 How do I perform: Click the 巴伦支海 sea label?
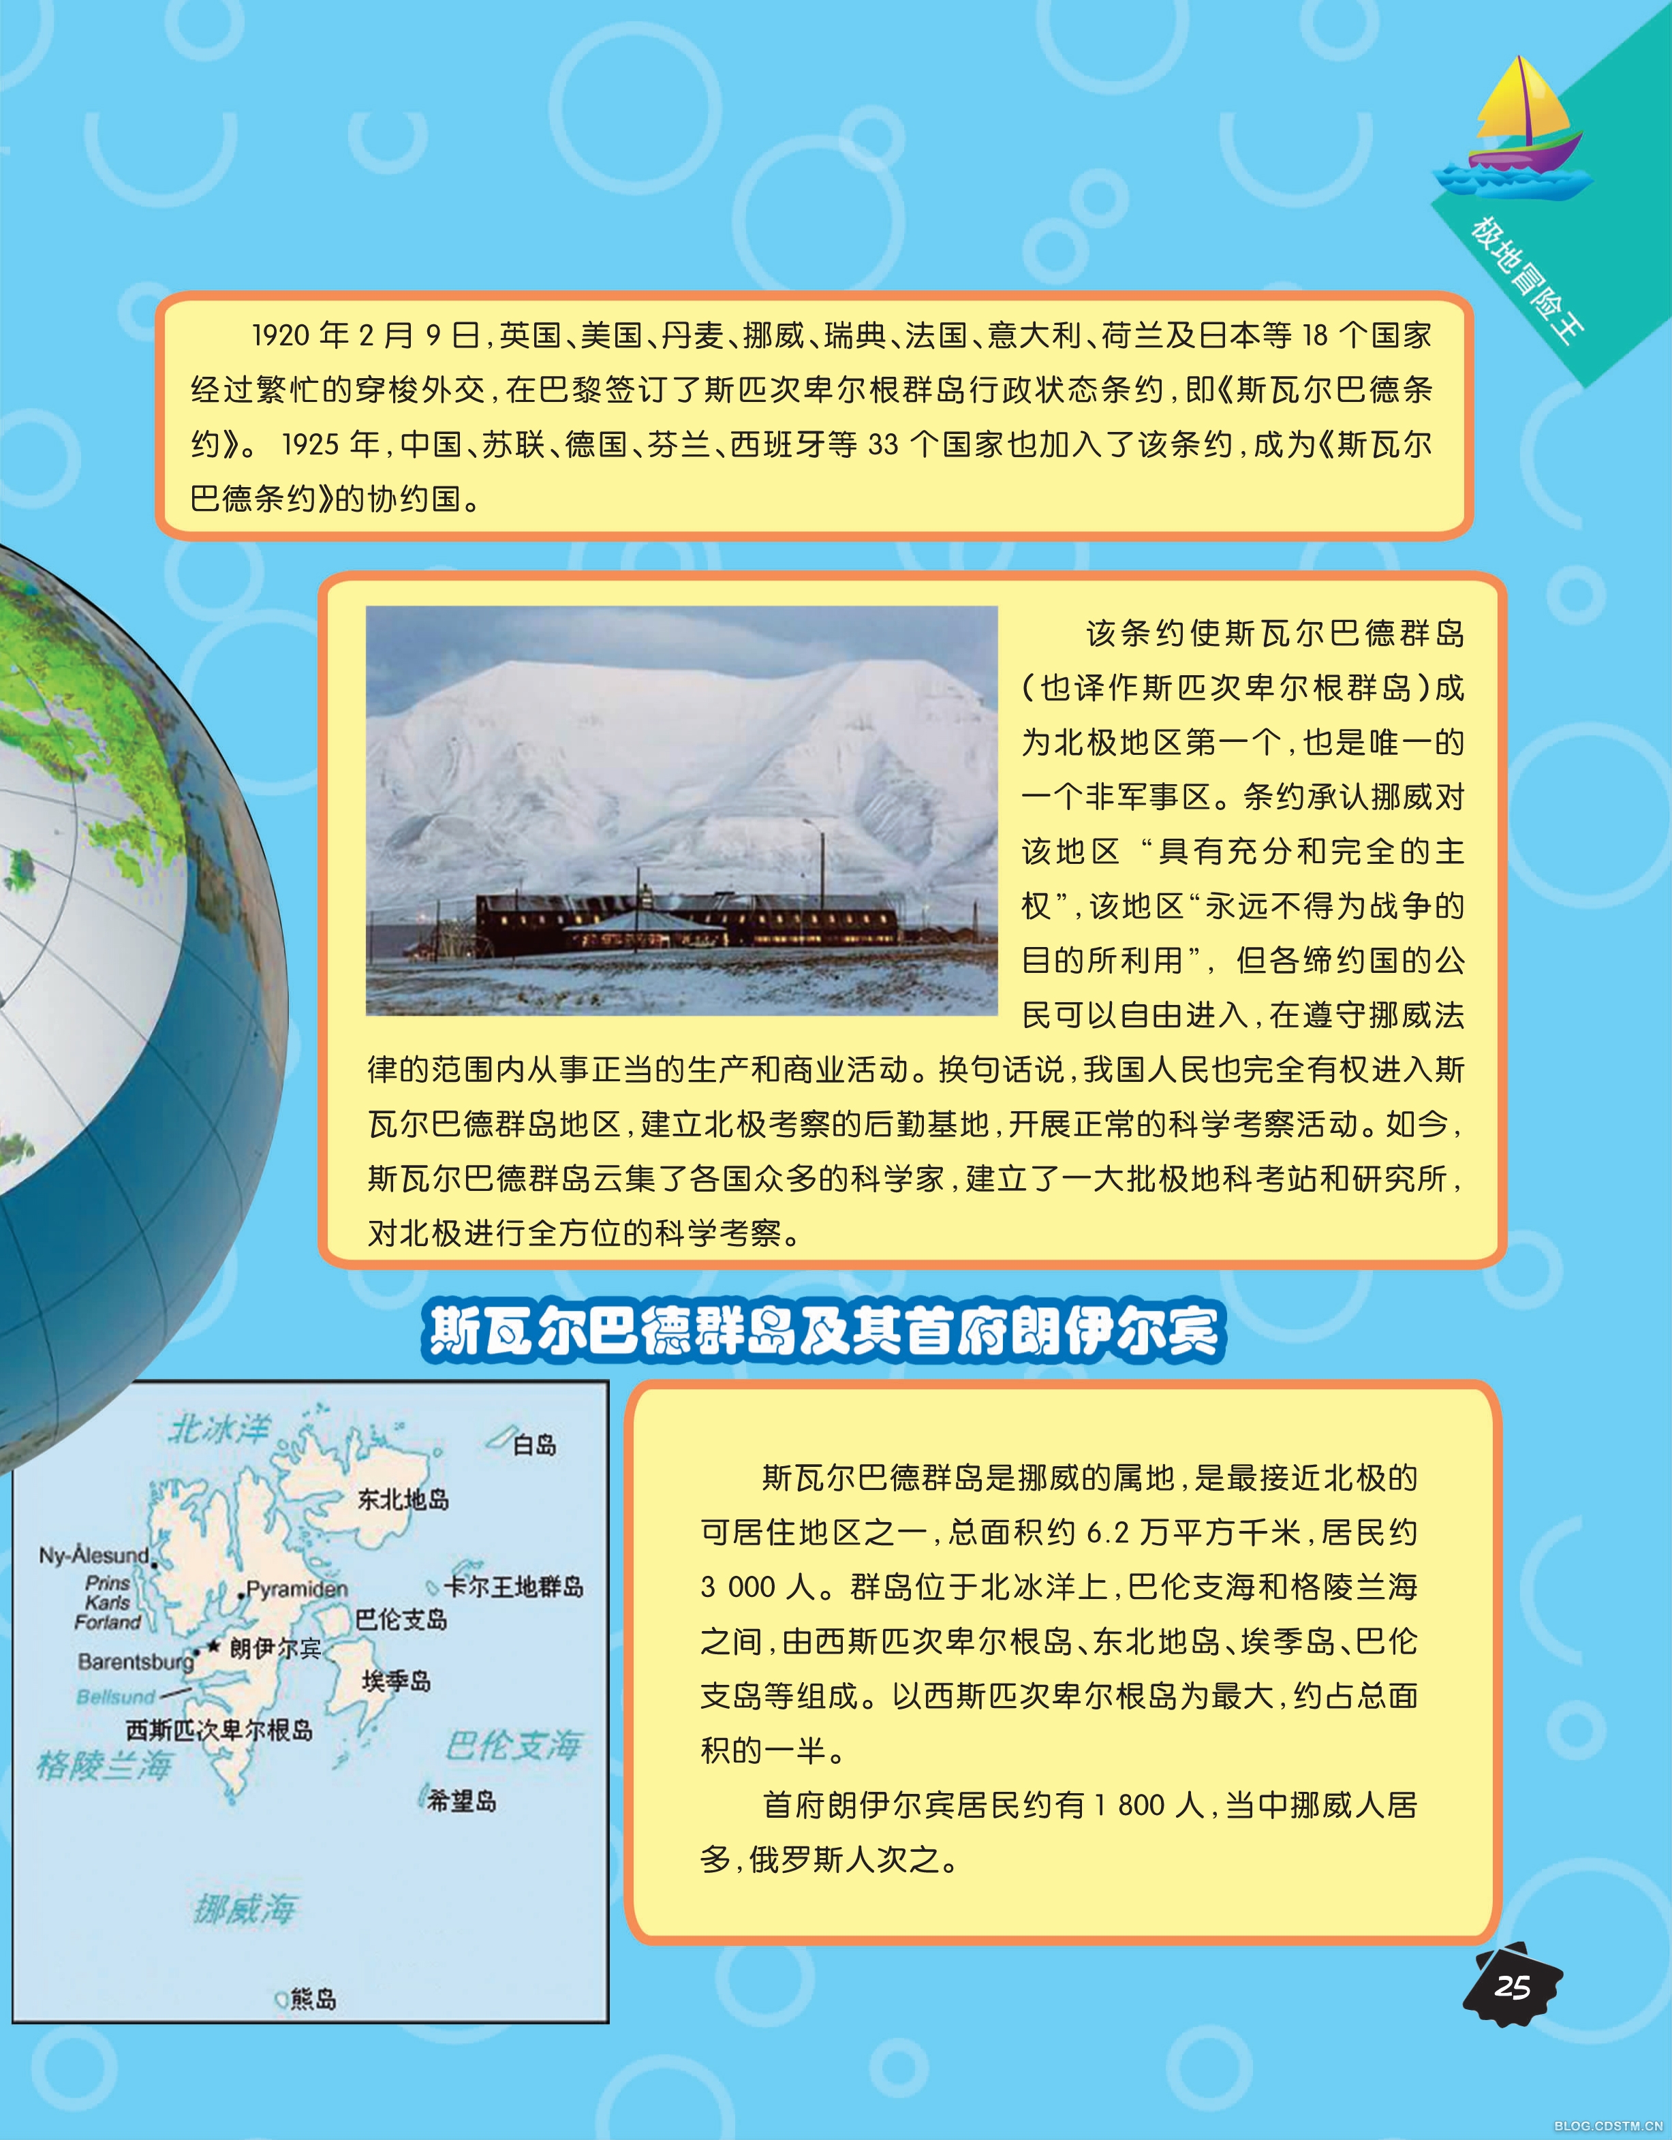click(x=514, y=1746)
